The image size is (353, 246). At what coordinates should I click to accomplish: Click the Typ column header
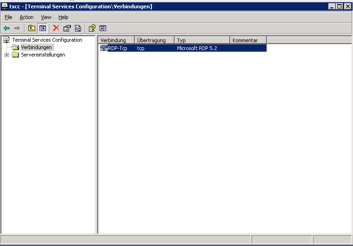pyautogui.click(x=202, y=40)
